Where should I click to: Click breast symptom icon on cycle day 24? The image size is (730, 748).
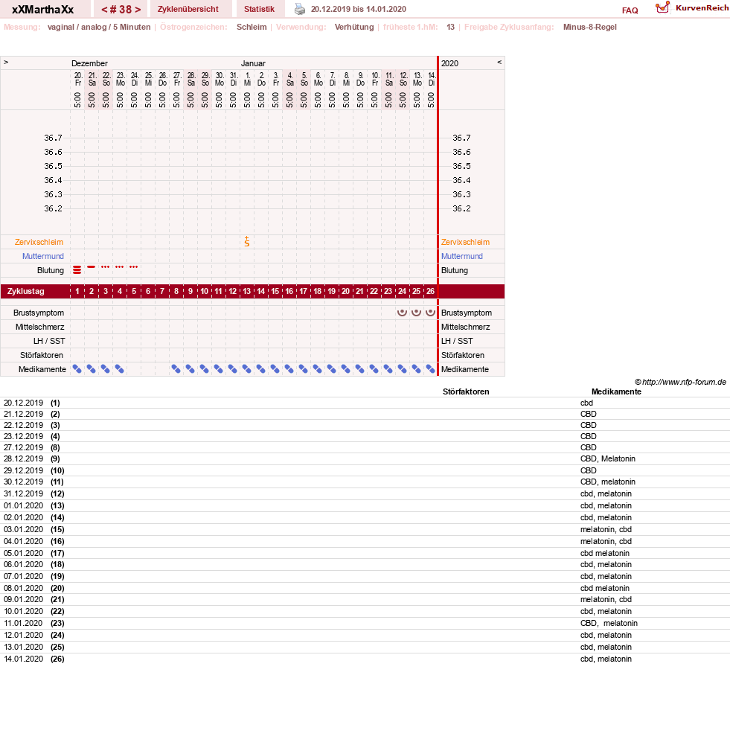(x=402, y=313)
